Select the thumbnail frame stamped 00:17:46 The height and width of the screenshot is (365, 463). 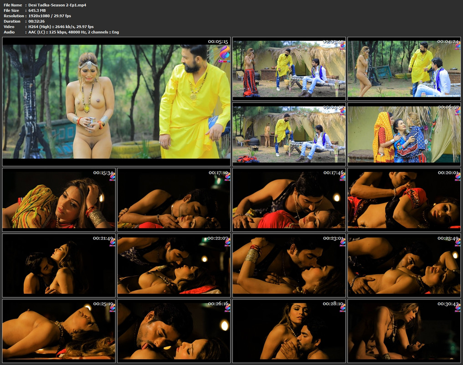tap(289, 200)
